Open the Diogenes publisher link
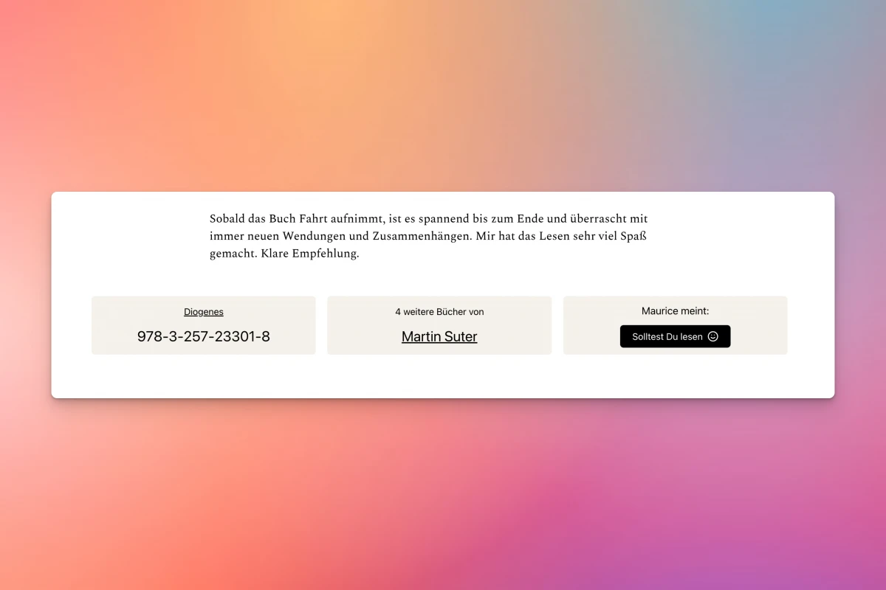 pos(204,312)
